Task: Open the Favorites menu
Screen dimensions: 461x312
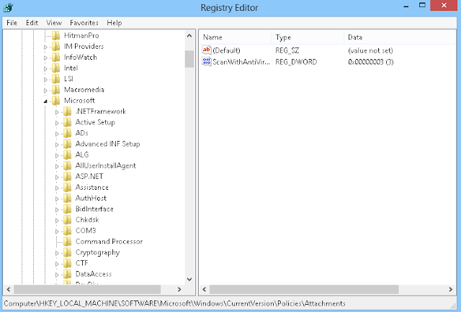Action: pos(84,22)
